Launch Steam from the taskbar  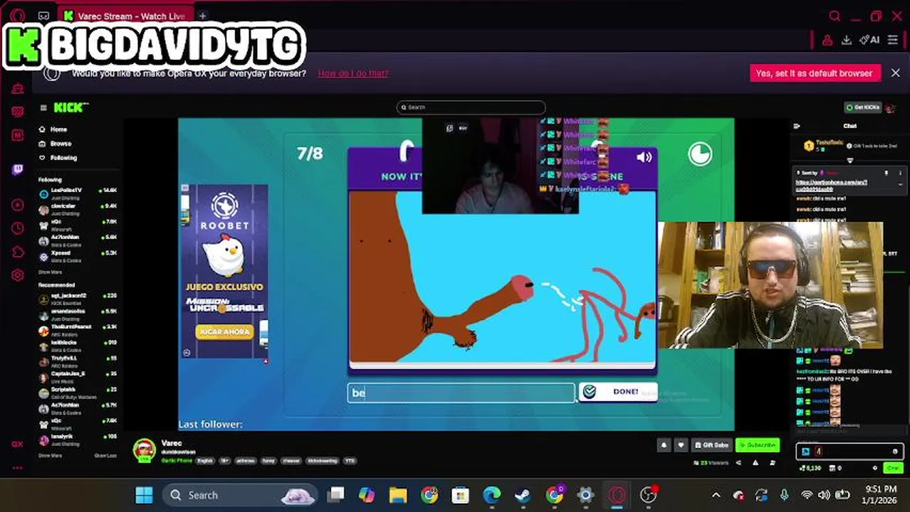523,495
